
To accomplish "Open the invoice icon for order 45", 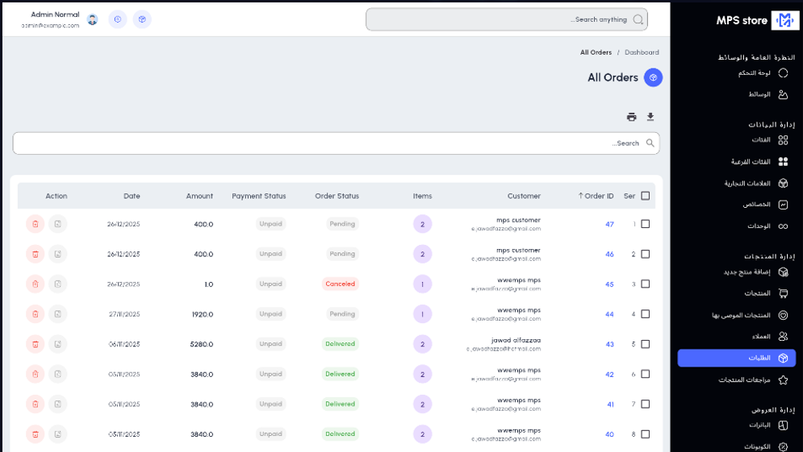I will tap(57, 284).
